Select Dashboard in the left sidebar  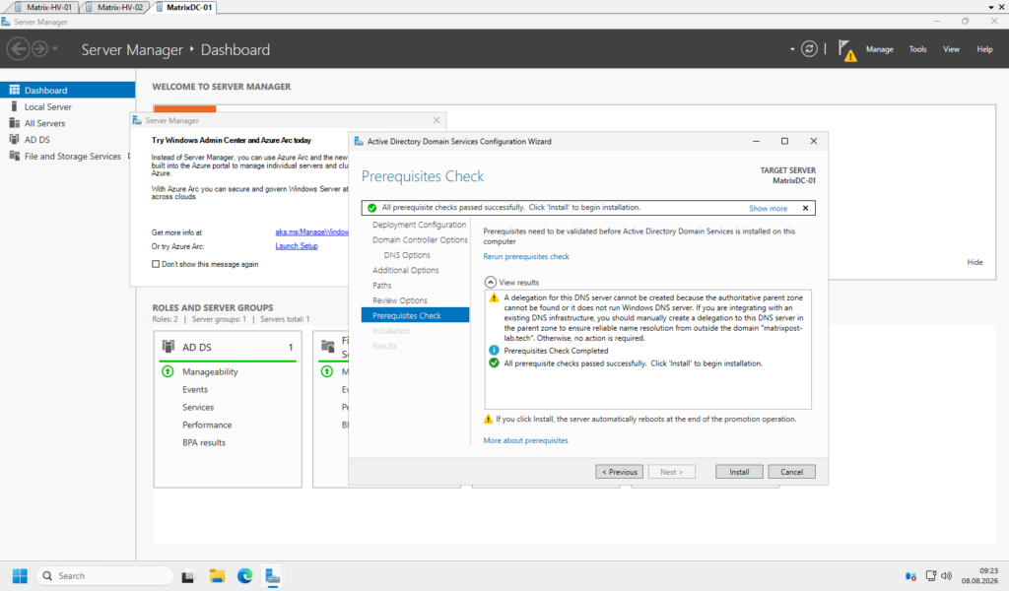68,90
